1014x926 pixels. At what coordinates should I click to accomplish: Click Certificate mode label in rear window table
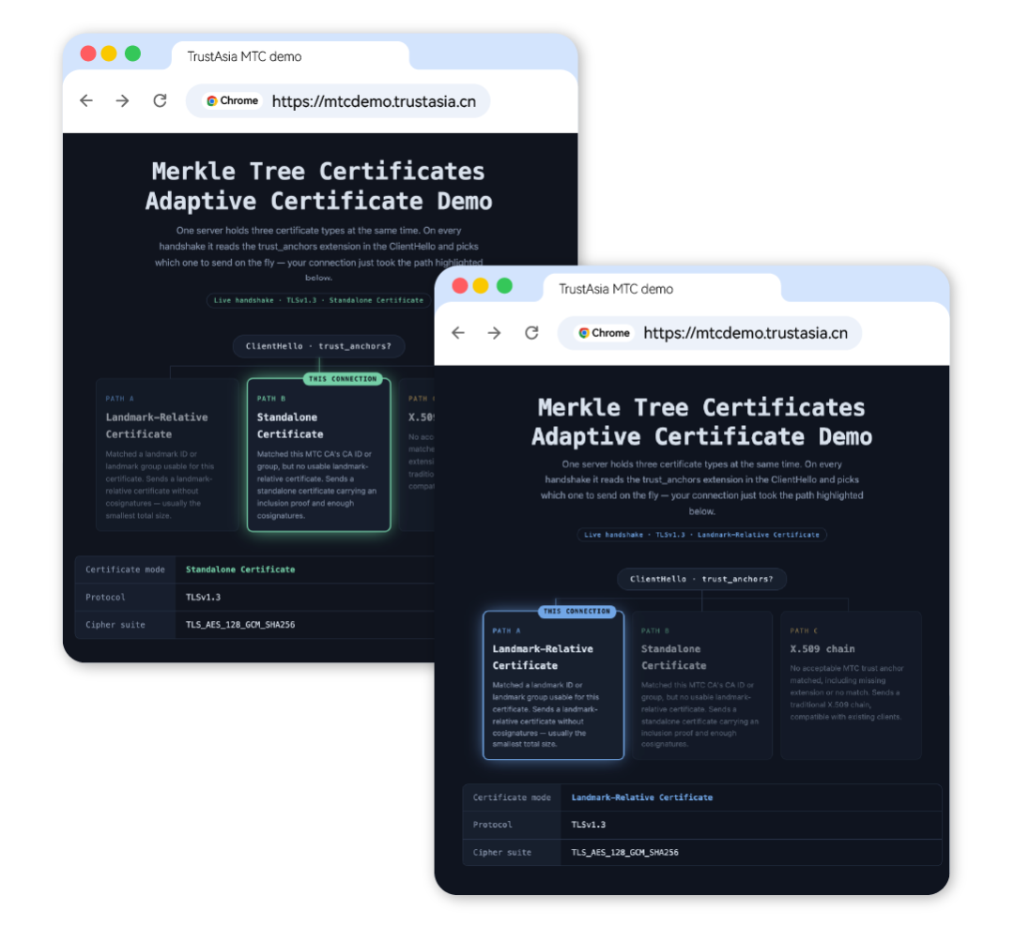click(126, 569)
